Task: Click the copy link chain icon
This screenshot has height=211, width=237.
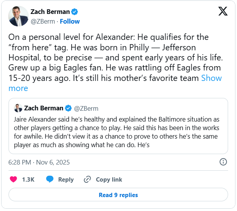Action: [87, 179]
